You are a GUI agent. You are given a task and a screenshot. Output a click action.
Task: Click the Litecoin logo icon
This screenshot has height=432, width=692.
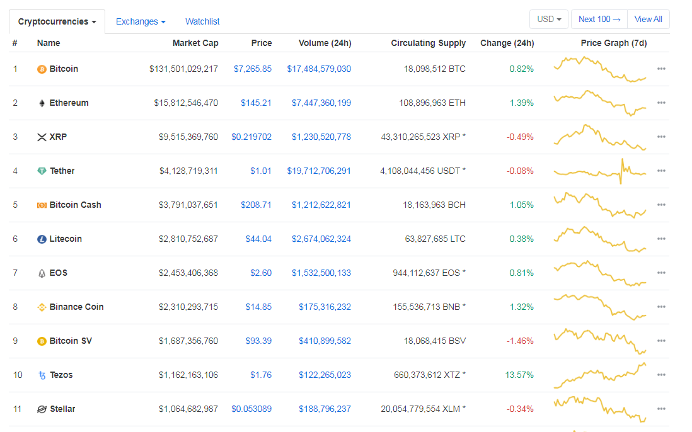(x=42, y=239)
